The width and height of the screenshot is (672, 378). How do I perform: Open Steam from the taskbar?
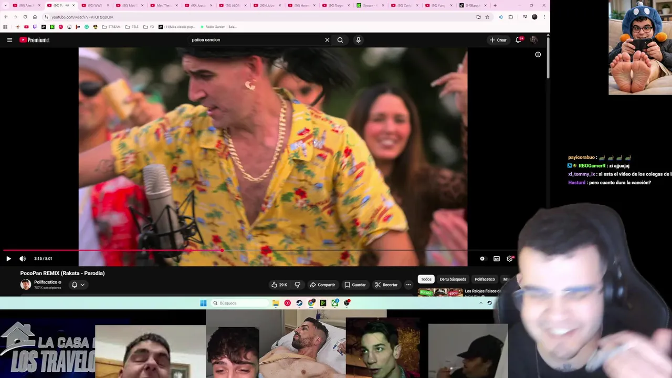[299, 303]
